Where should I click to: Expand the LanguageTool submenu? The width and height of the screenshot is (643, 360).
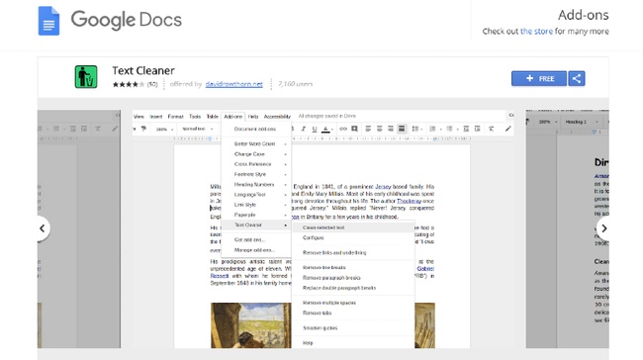[x=257, y=195]
